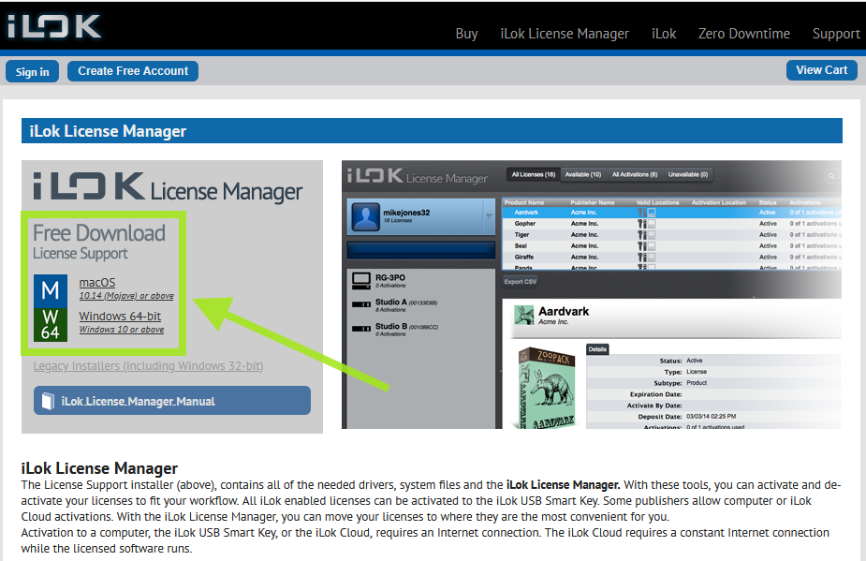
Task: Select the Gopher license row
Action: pyautogui.click(x=671, y=223)
